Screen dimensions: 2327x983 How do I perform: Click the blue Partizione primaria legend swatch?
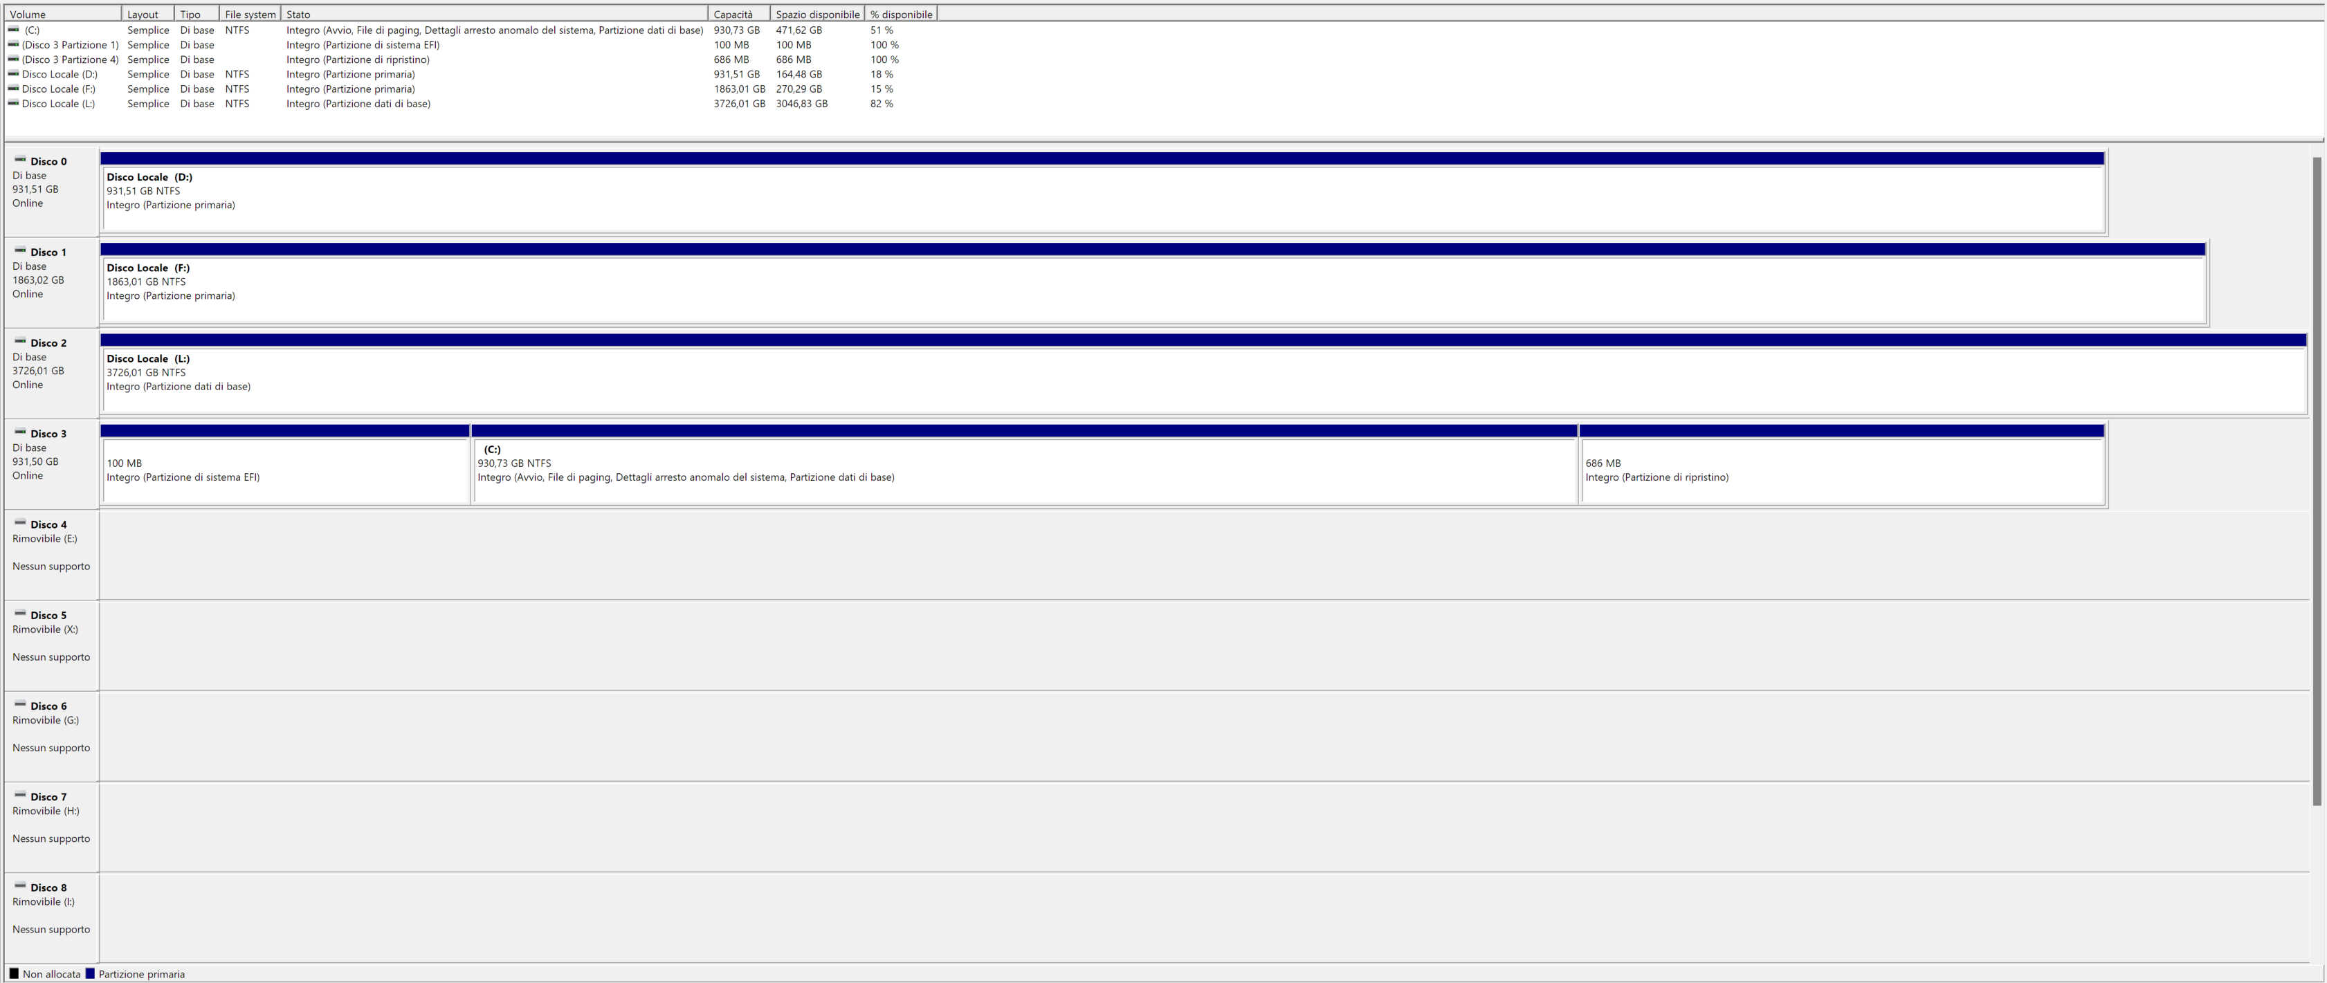(91, 974)
